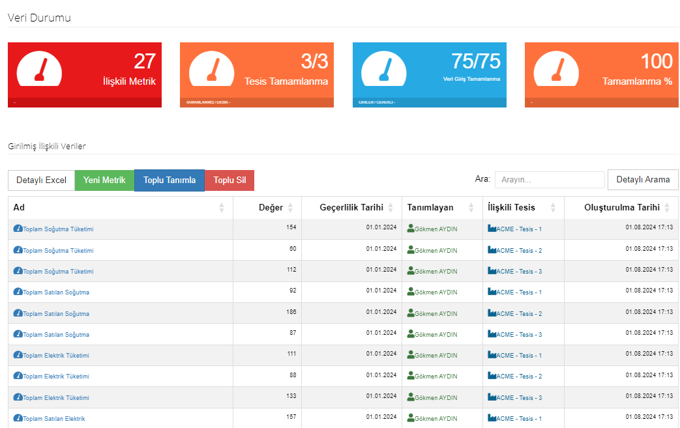Open Toplam Satılan Soğutma link with value 186

[56, 314]
